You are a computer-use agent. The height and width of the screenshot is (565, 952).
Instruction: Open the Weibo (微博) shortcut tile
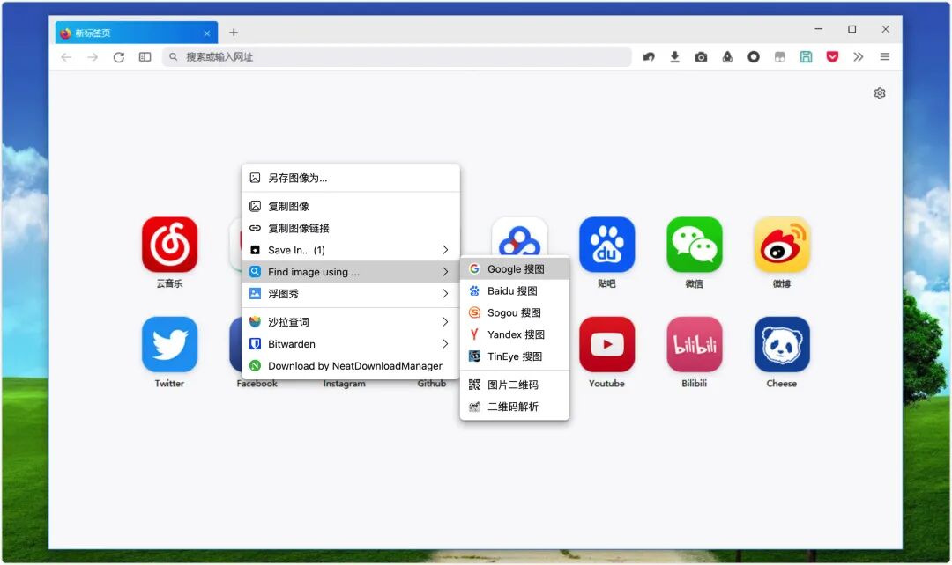pyautogui.click(x=781, y=245)
